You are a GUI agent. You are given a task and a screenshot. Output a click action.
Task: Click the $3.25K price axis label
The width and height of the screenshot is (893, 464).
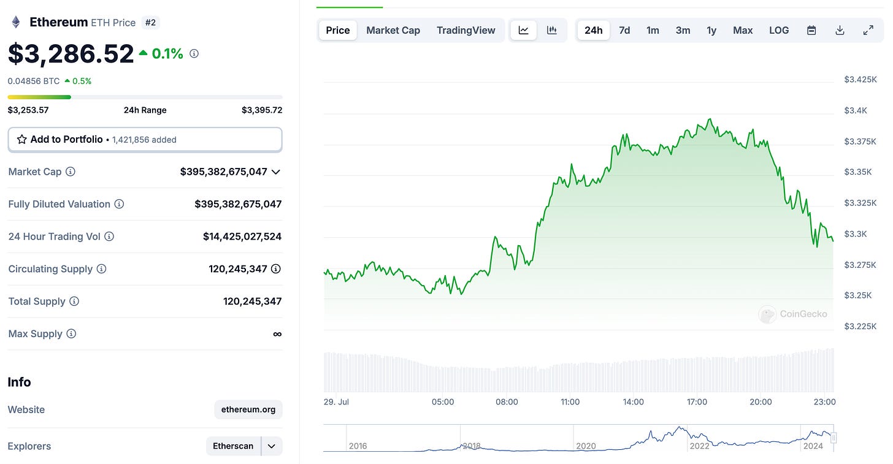(x=858, y=295)
